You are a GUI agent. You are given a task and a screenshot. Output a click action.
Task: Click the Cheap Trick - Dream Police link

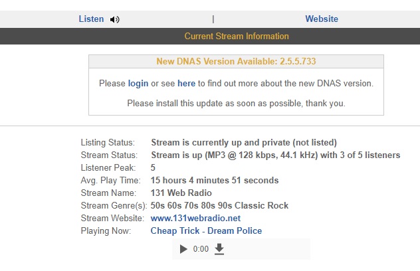pyautogui.click(x=206, y=230)
